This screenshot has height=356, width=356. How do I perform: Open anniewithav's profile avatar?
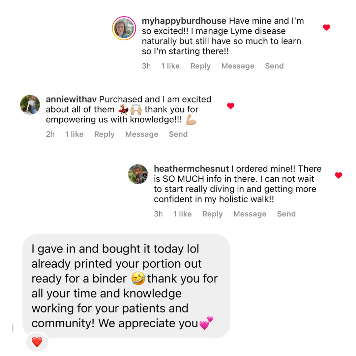pyautogui.click(x=30, y=105)
